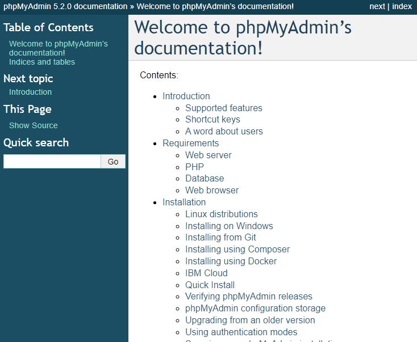Click the 'next' link in top bar

click(377, 6)
